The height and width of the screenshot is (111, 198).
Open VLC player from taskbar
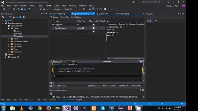pos(22,108)
